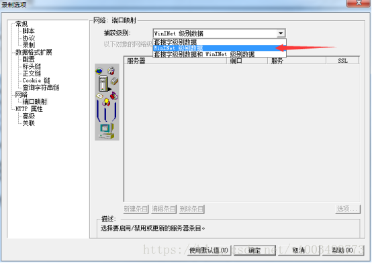Pick 套接字级别数据和 WinINet 级别数据 option
Image resolution: width=372 pixels, height=263 pixels.
[x=220, y=54]
